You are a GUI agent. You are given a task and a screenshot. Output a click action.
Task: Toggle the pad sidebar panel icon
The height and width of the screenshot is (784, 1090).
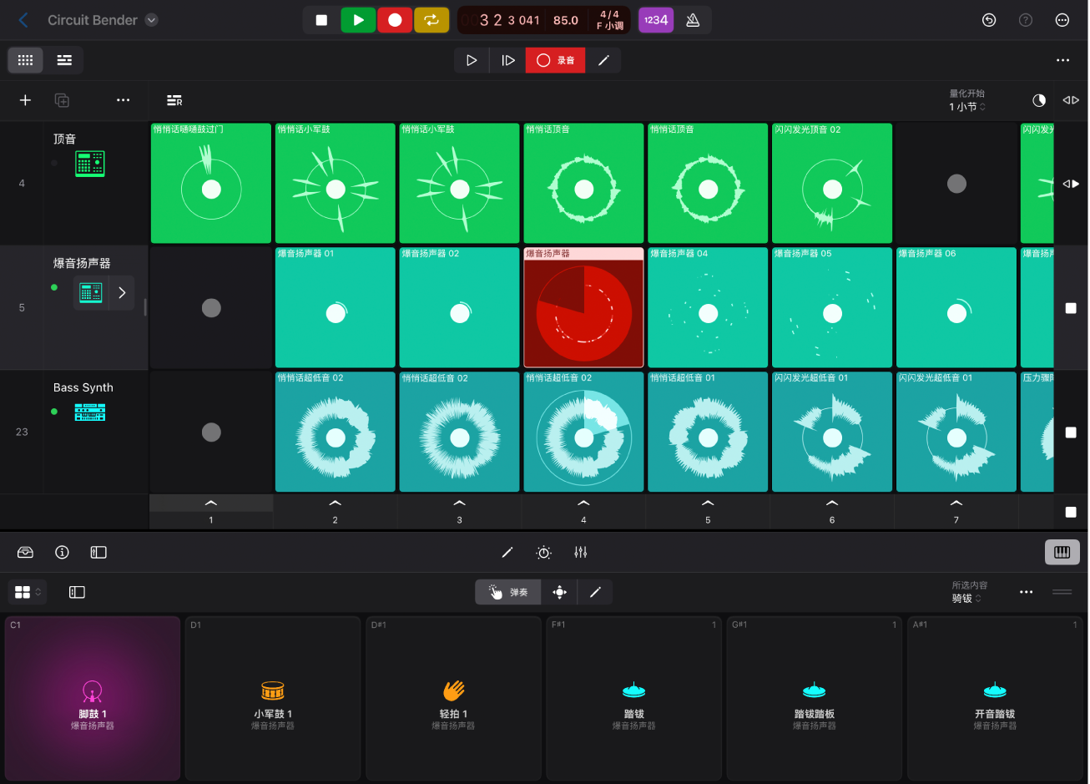tap(77, 592)
